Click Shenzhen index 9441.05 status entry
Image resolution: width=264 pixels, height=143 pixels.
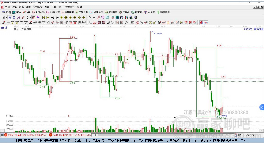(70, 135)
